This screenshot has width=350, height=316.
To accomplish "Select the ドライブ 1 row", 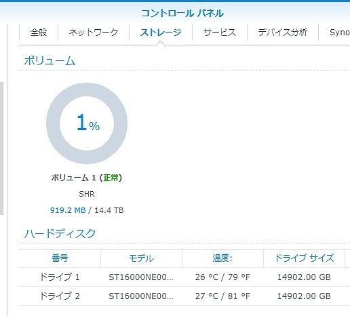I will coord(184,277).
